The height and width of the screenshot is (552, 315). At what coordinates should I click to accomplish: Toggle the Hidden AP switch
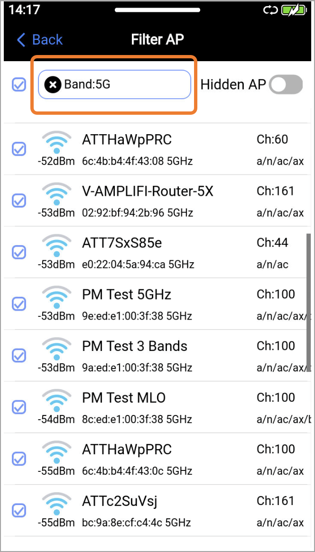(286, 84)
